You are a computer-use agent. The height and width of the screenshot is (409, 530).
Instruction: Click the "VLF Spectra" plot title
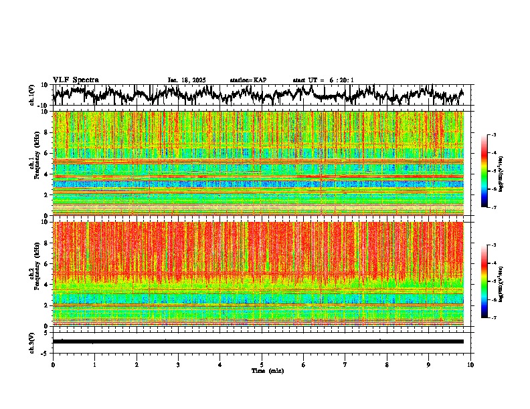tap(76, 80)
